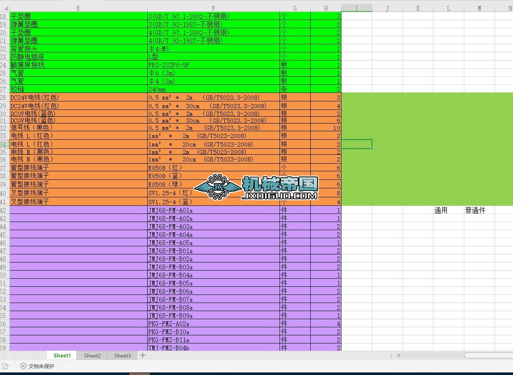This screenshot has height=375, width=513.
Task: Click the L型 cell
Action: click(x=213, y=57)
